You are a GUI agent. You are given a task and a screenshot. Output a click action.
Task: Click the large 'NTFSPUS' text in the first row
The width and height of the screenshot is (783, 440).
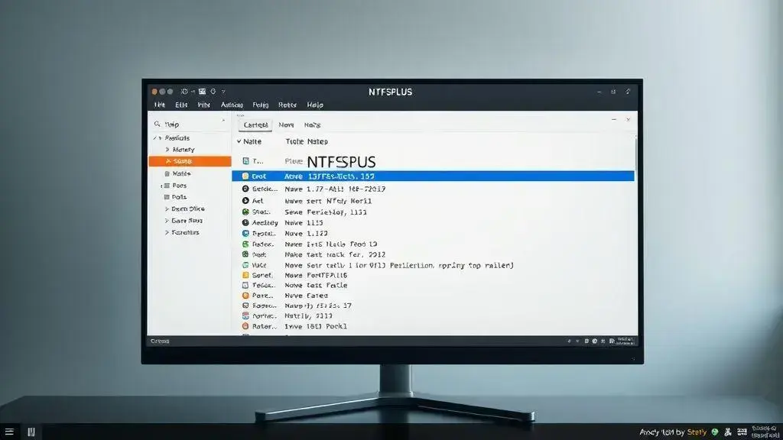coord(341,162)
